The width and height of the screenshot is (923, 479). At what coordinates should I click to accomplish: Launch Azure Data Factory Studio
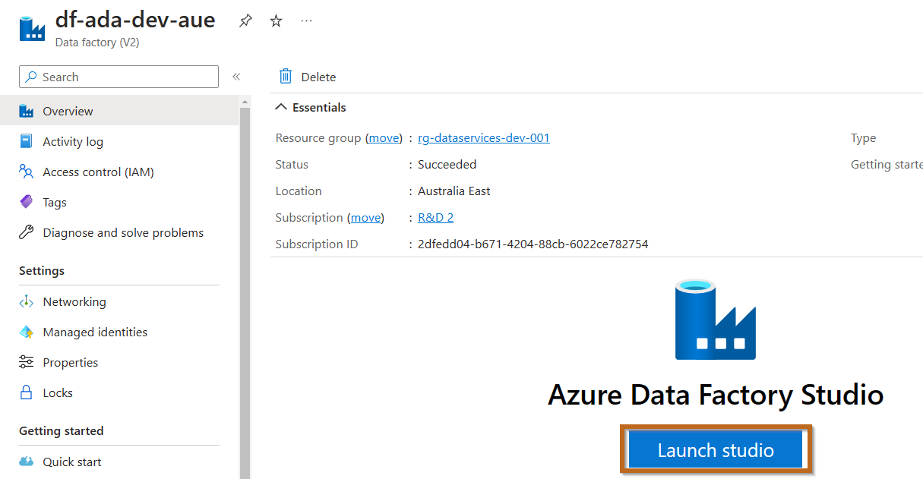(716, 450)
